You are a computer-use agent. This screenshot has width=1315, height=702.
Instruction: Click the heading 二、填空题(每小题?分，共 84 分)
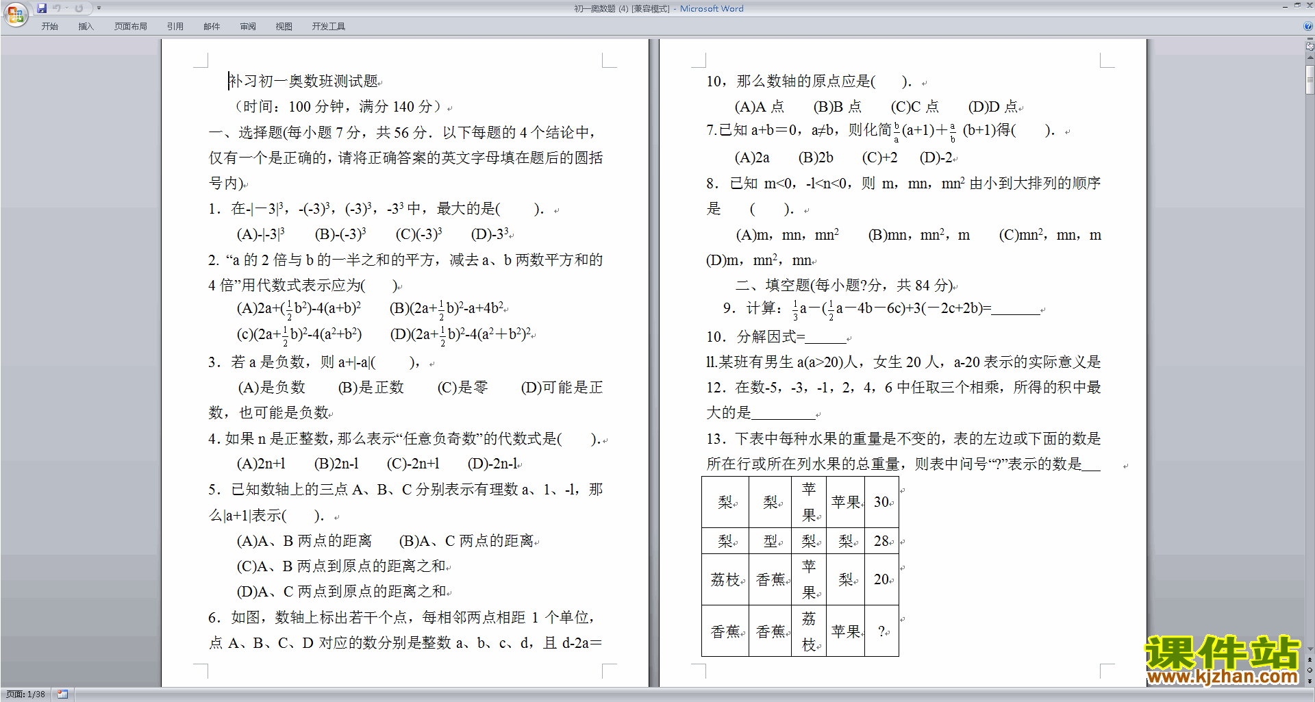point(845,286)
